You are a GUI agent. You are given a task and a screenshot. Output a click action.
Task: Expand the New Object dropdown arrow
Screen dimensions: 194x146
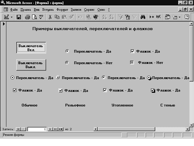point(180,17)
